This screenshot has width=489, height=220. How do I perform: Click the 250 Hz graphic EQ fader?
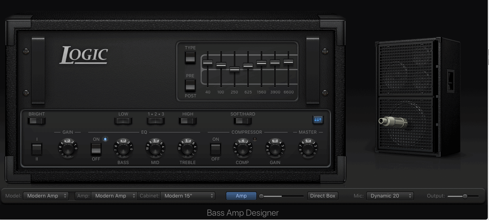point(235,69)
